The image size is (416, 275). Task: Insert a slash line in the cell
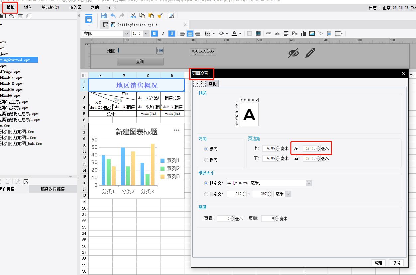[321, 34]
